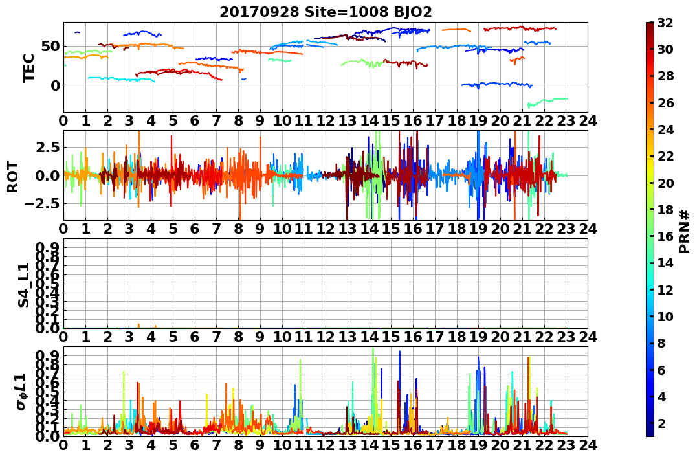Click the 'TEC' y-axis label
This screenshot has width=697, height=459.
[29, 67]
